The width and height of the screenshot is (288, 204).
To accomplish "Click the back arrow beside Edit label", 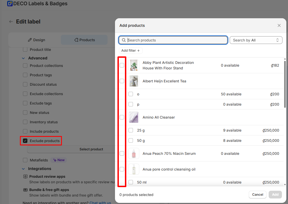I will coord(11,22).
